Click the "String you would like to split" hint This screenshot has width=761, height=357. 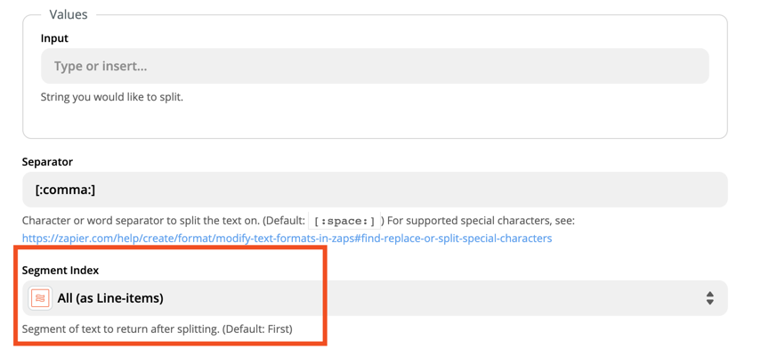click(112, 97)
